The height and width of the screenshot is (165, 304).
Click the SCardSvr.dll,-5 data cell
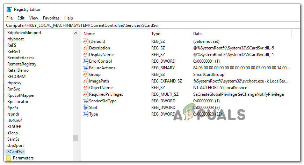(x=233, y=48)
